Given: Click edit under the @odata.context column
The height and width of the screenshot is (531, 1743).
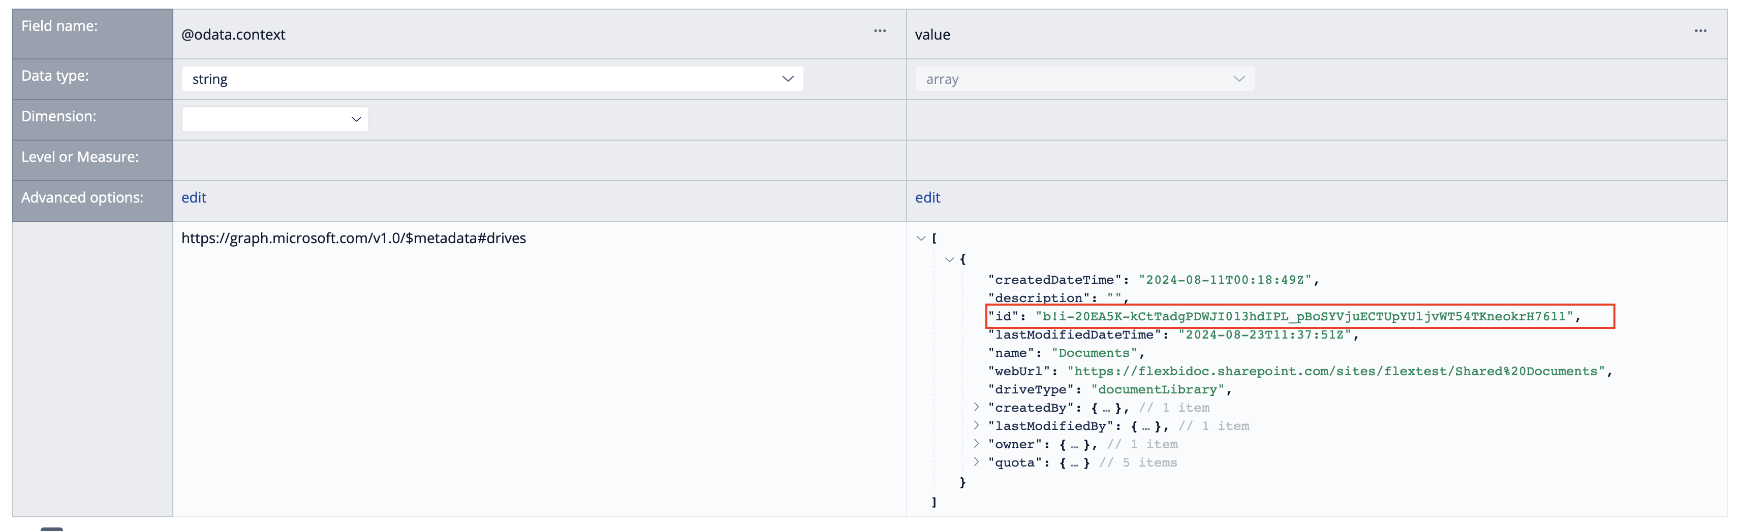Looking at the screenshot, I should (194, 198).
